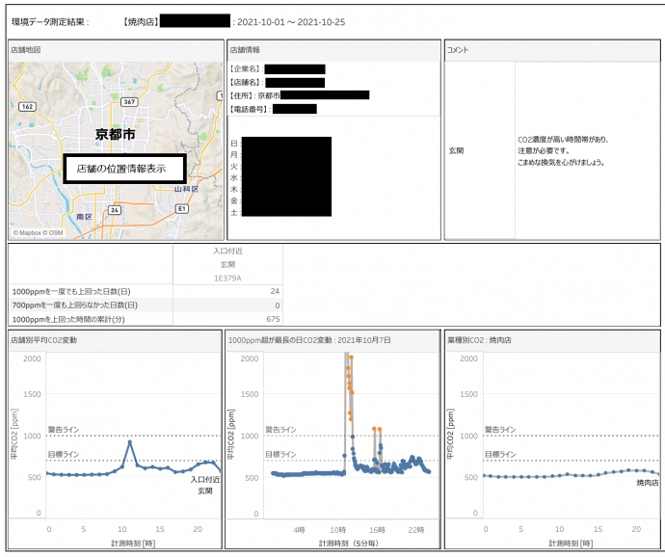The height and width of the screenshot is (557, 665).
Task: Click the comment line CO2濃度が高い時間帯があり
Action: pyautogui.click(x=563, y=139)
